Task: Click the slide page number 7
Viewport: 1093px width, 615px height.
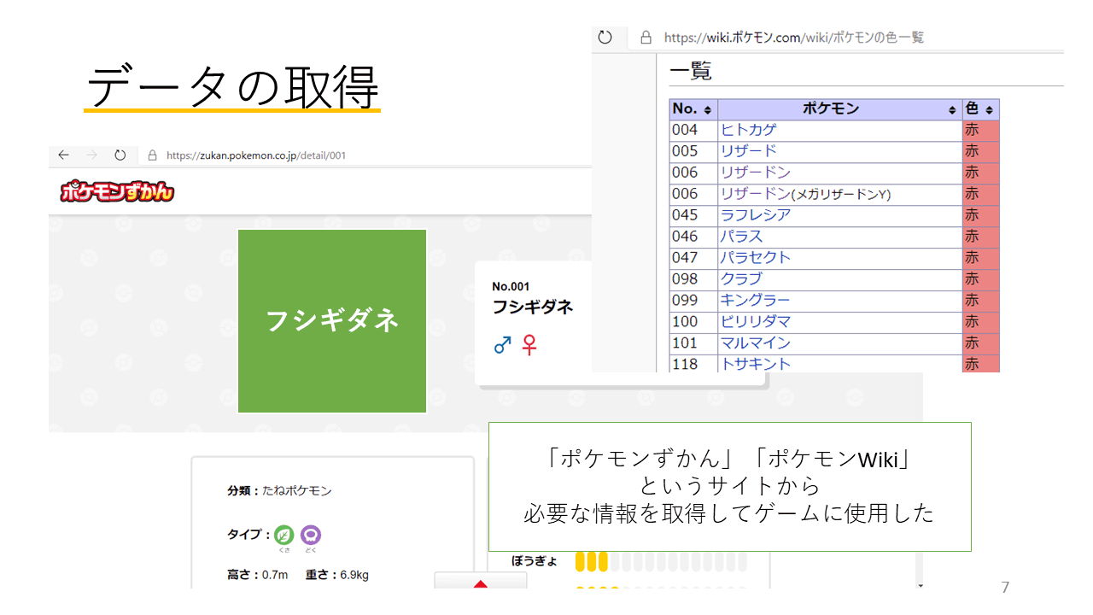Action: click(1005, 588)
